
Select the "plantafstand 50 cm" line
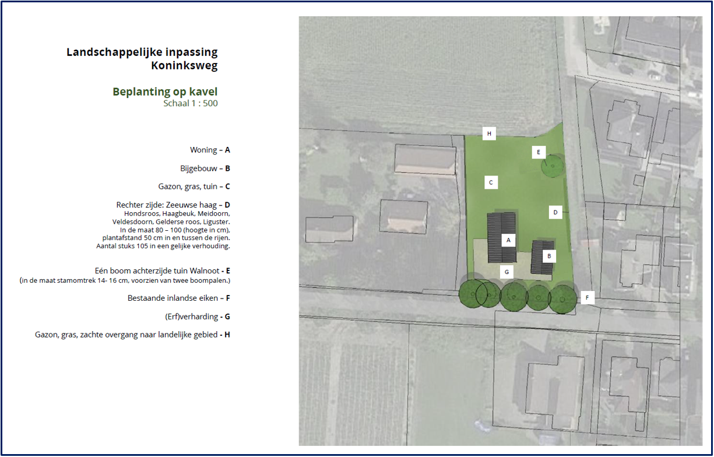166,238
